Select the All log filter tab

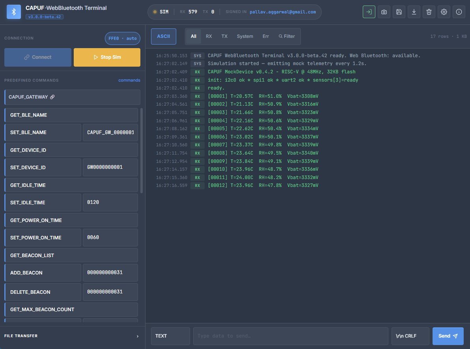(x=194, y=36)
